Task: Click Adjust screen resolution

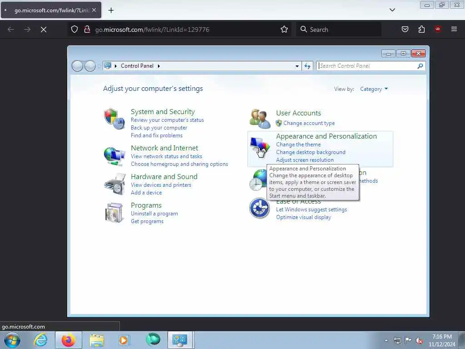Action: 305,160
